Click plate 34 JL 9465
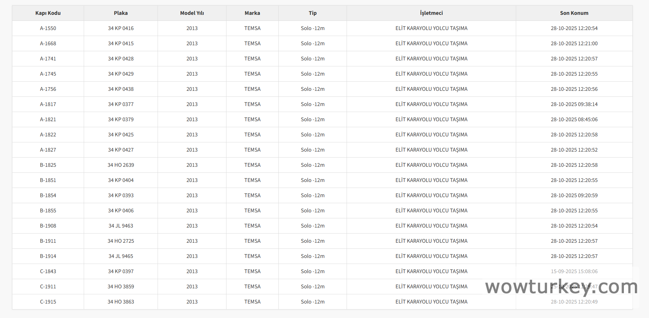The height and width of the screenshot is (318, 649). pos(121,256)
